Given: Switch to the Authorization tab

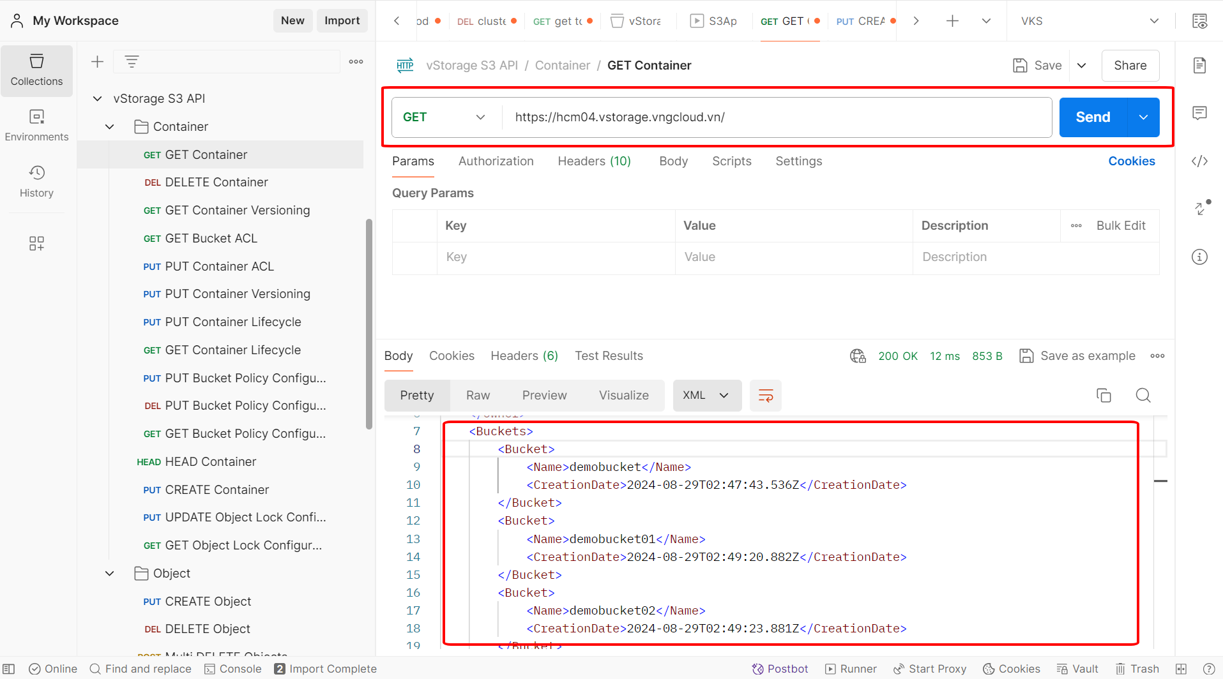Looking at the screenshot, I should click(496, 161).
